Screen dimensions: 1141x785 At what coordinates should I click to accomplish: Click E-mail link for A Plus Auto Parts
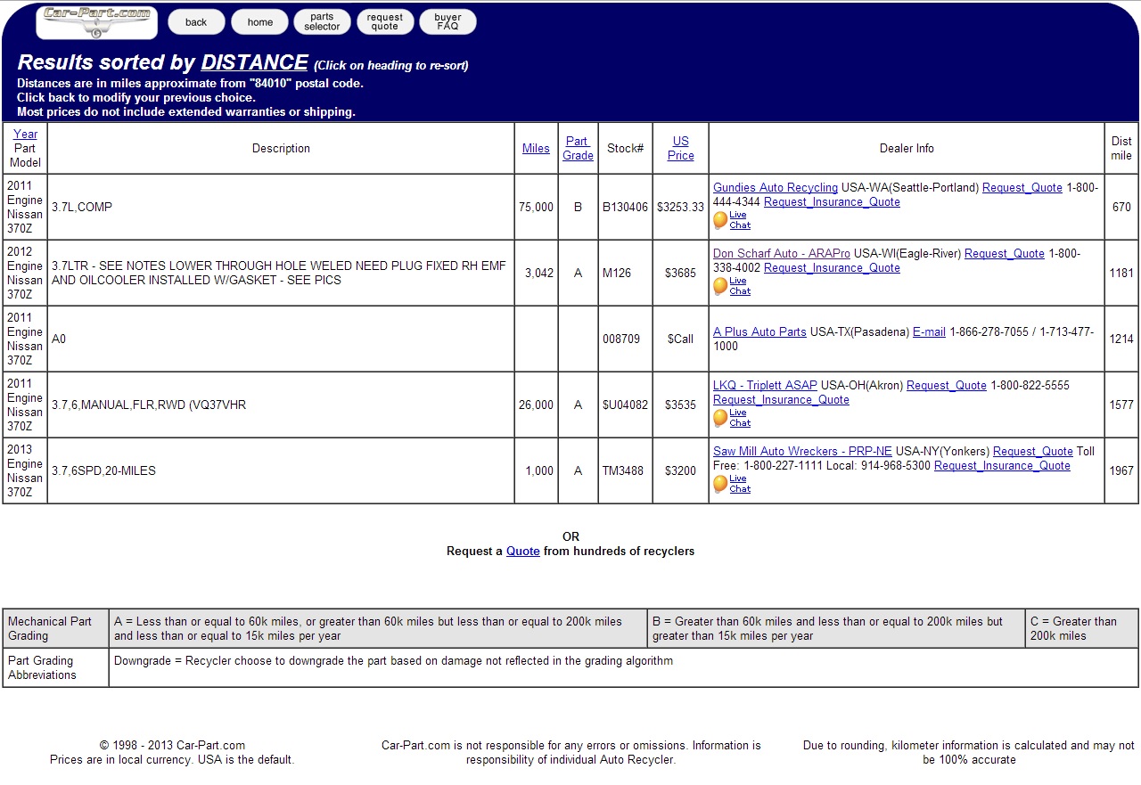coord(929,332)
